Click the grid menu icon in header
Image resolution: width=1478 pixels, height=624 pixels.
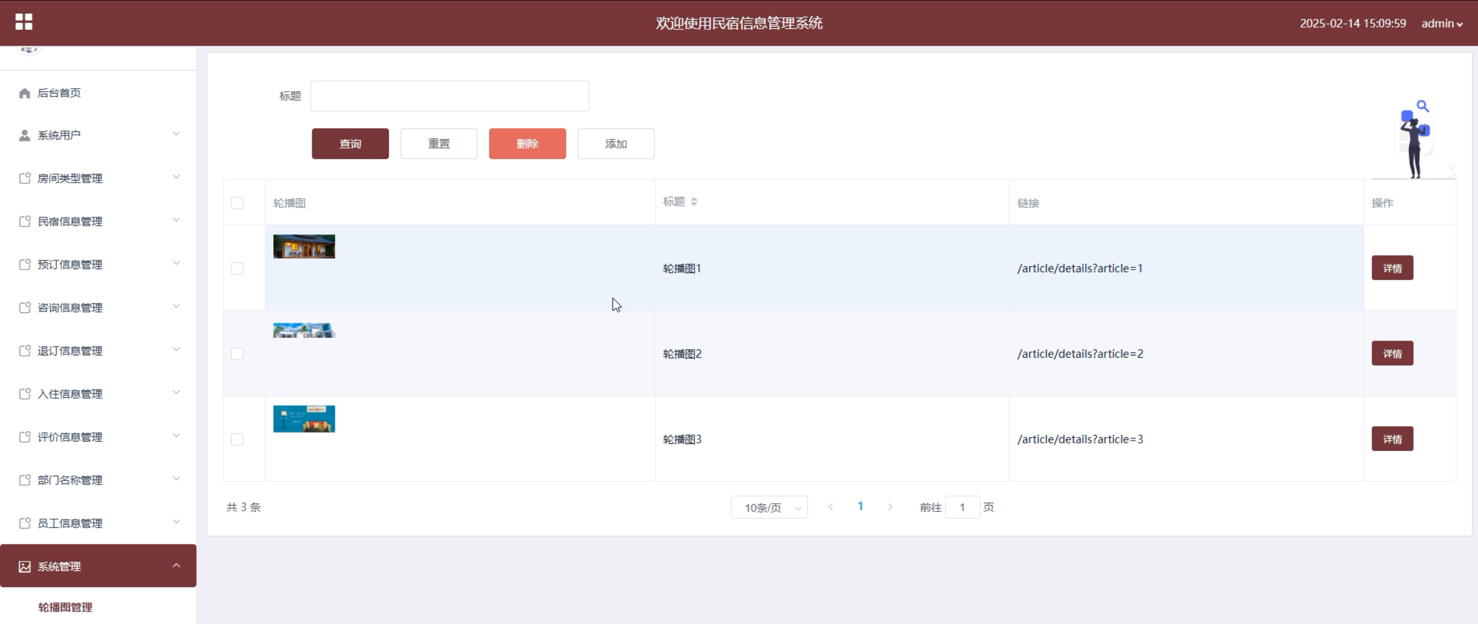24,22
